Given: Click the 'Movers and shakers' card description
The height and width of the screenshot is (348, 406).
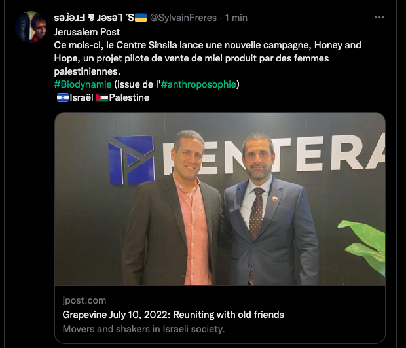Looking at the screenshot, I should point(143,329).
